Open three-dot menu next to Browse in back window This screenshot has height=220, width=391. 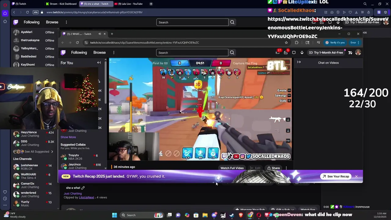66,22
